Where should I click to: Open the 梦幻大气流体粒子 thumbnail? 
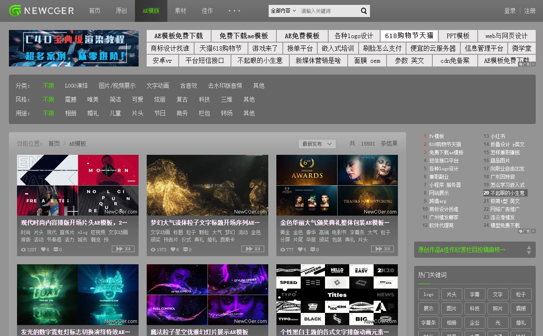(207, 185)
